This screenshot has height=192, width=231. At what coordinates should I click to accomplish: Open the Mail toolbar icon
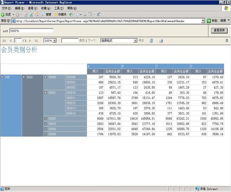click(78, 14)
